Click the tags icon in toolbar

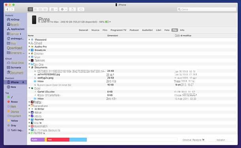81,9
